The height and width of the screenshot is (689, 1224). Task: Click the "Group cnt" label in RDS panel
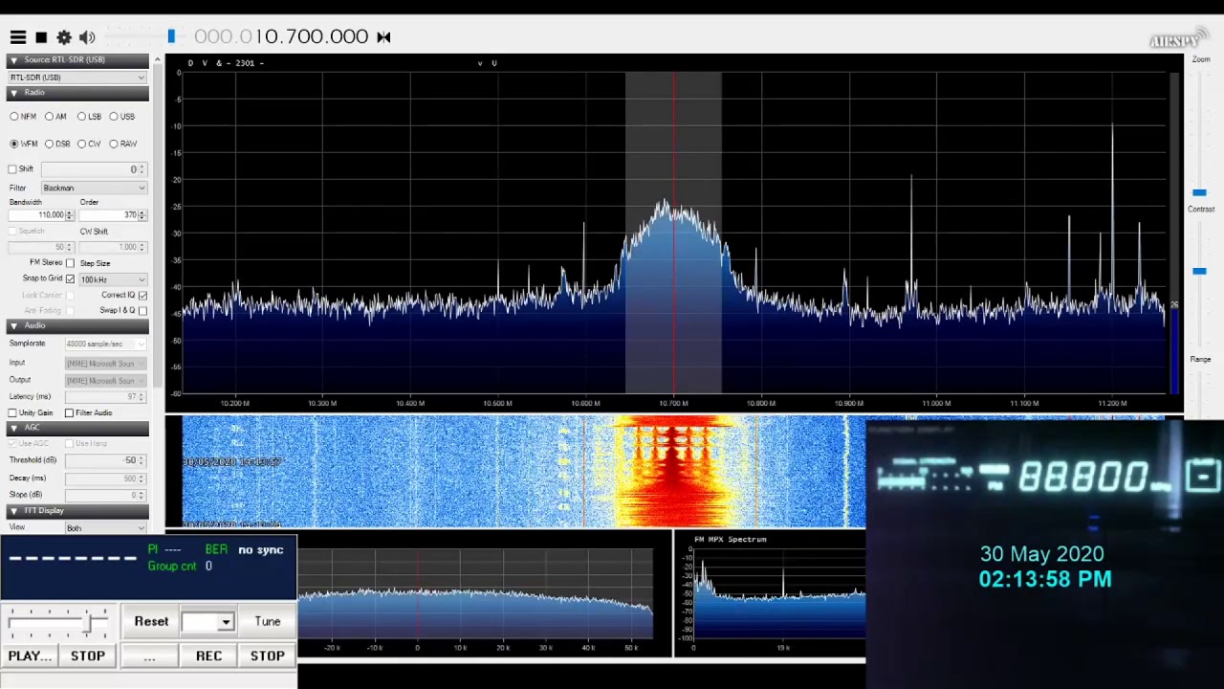tap(172, 567)
